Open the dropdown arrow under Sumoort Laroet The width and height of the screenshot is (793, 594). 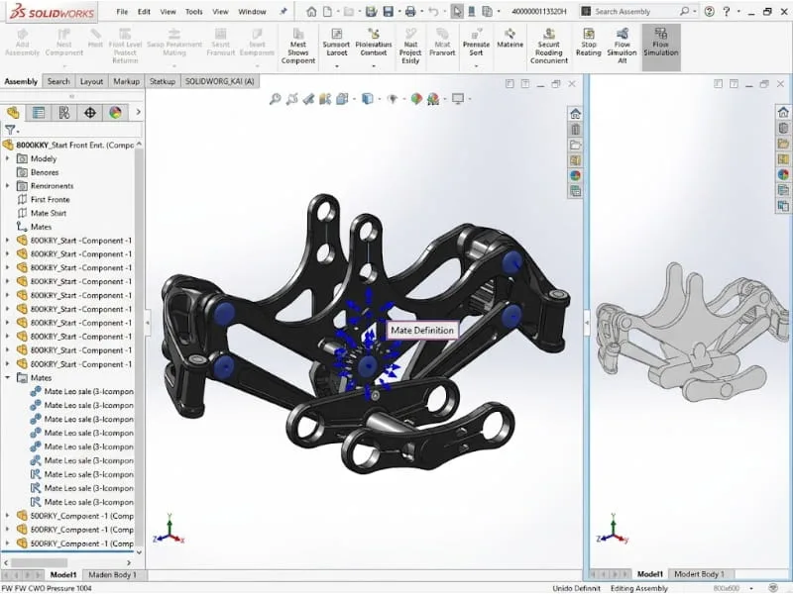coord(336,66)
